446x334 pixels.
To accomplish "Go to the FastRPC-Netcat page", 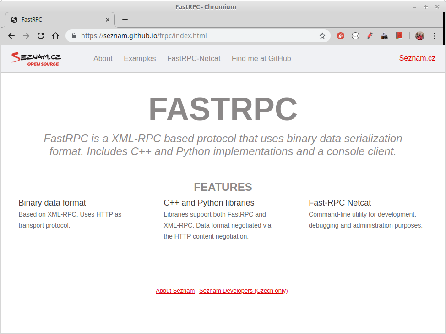I will click(x=194, y=58).
